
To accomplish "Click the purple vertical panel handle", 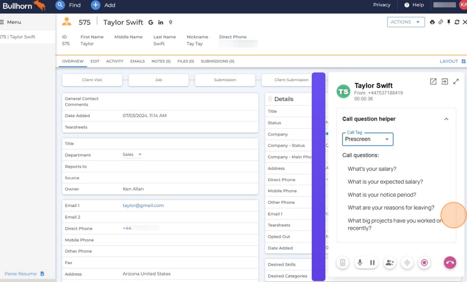I will click(x=319, y=177).
